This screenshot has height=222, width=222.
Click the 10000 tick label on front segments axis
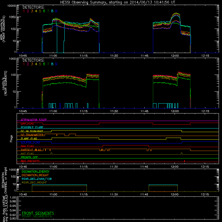coord(11,6)
